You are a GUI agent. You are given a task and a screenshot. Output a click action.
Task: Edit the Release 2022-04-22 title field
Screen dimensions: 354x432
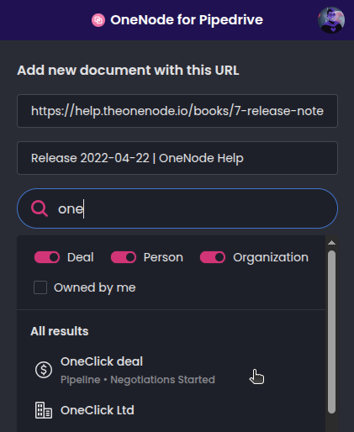tap(177, 158)
